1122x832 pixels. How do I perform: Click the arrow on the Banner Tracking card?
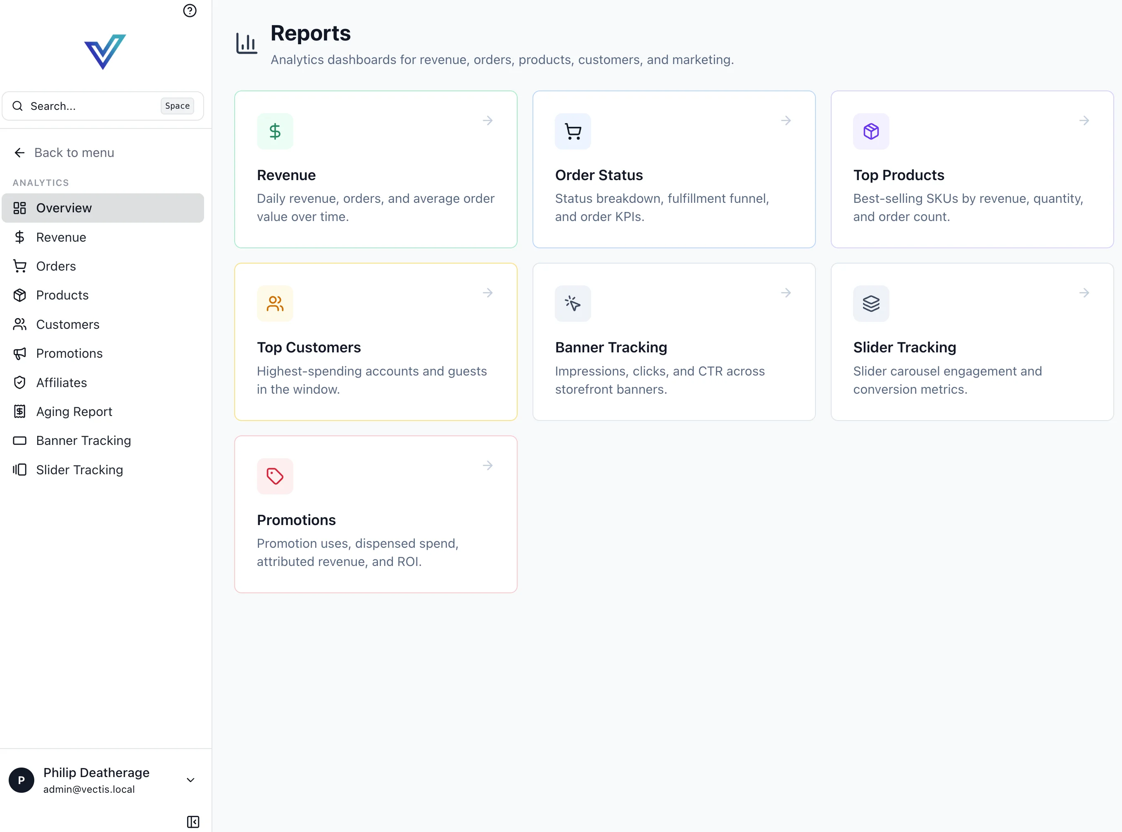(x=786, y=292)
